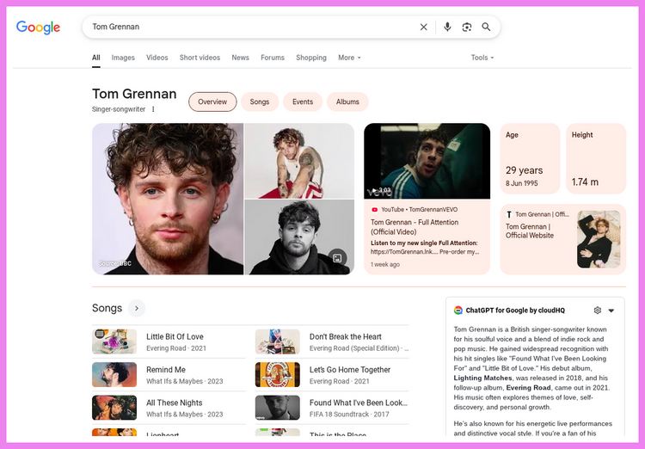Select the All results tab

[x=95, y=58]
